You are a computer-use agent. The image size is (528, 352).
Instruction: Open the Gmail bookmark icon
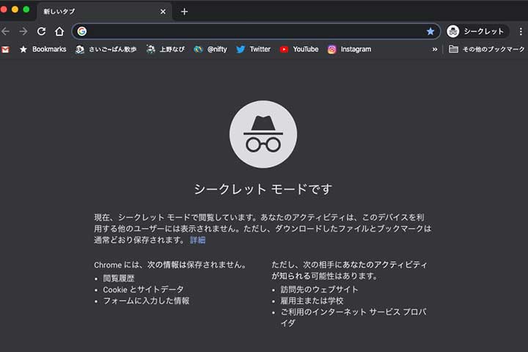point(5,50)
